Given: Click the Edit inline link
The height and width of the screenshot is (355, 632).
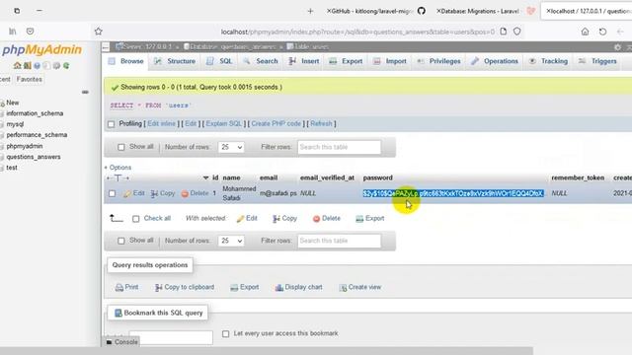Looking at the screenshot, I should pyautogui.click(x=161, y=123).
